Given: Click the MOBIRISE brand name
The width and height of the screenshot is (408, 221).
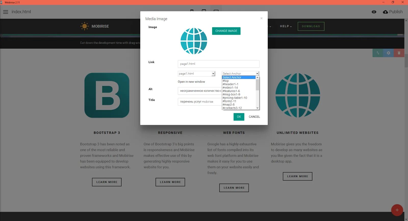Looking at the screenshot, I should tap(100, 26).
